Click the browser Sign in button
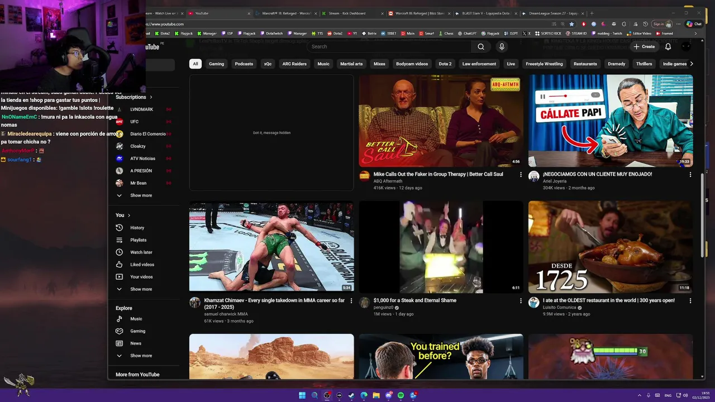715x402 pixels. 662,24
